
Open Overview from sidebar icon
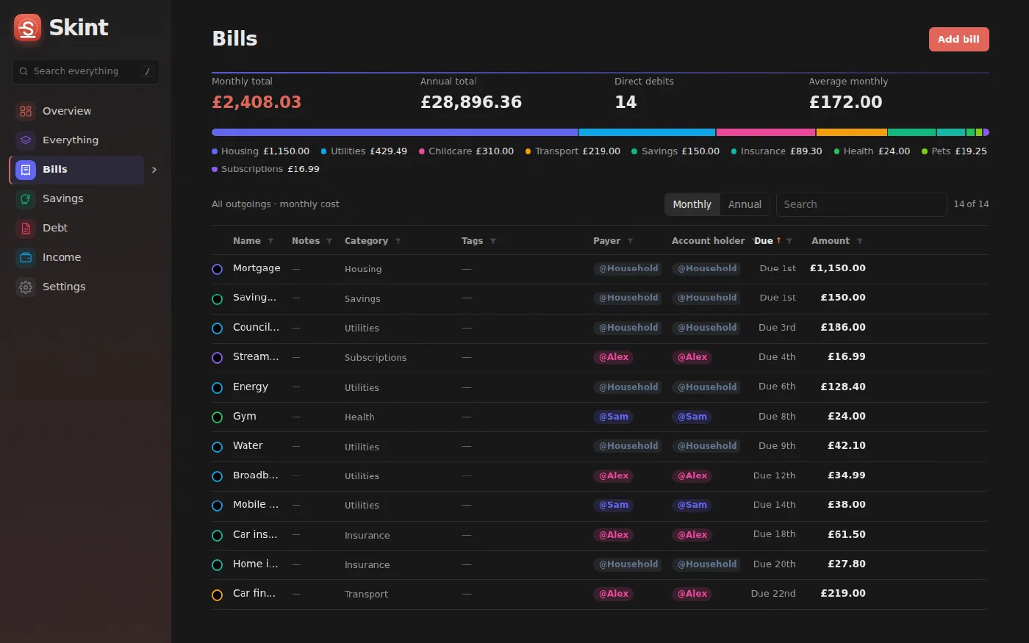(x=26, y=111)
